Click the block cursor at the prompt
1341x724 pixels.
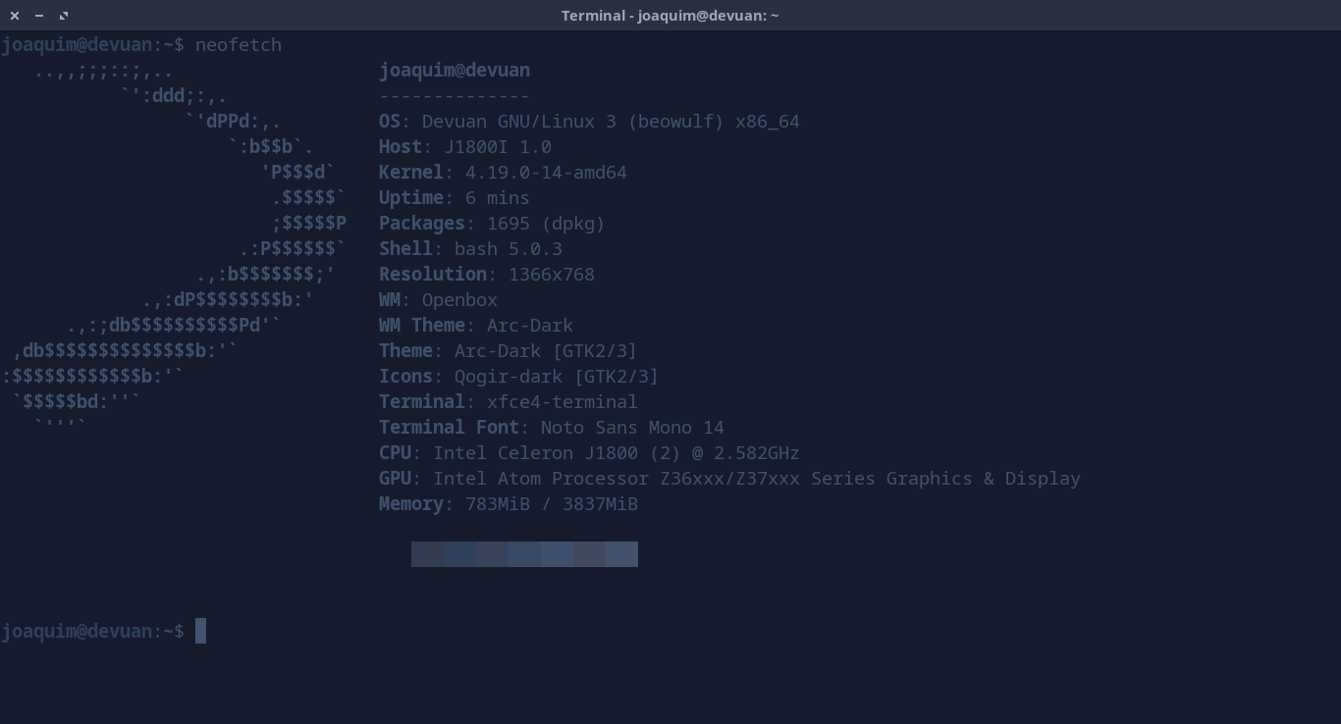[200, 631]
